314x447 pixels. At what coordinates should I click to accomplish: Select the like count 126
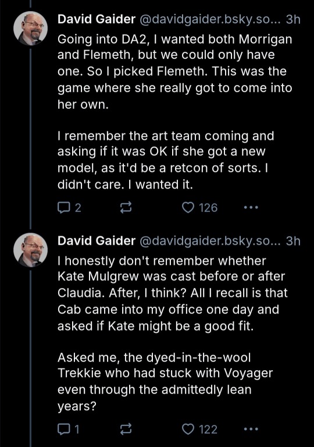pyautogui.click(x=208, y=208)
